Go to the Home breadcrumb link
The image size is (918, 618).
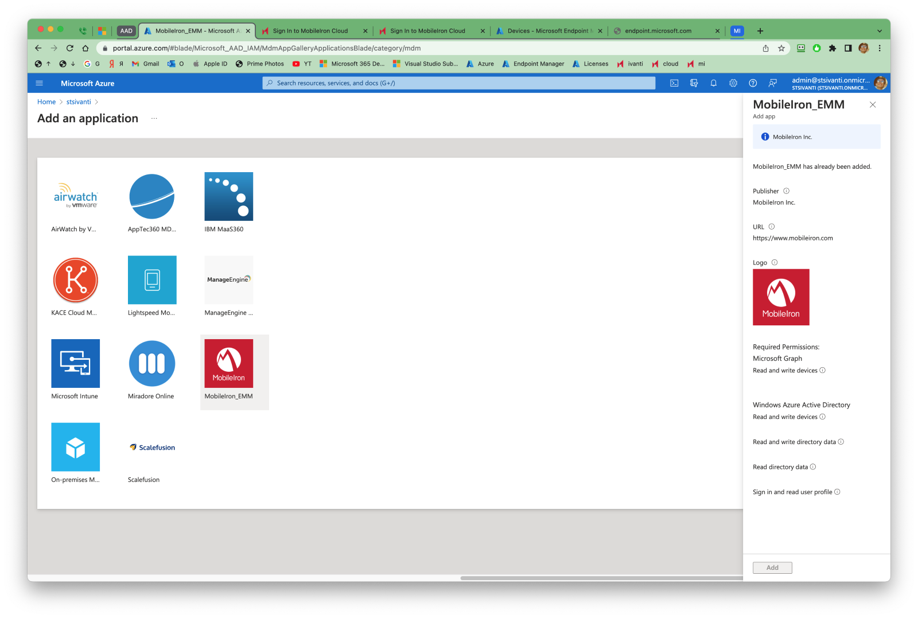pos(46,102)
